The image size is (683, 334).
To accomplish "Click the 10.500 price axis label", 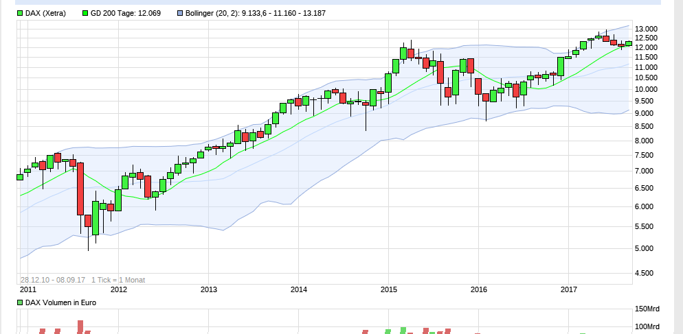I will point(646,78).
